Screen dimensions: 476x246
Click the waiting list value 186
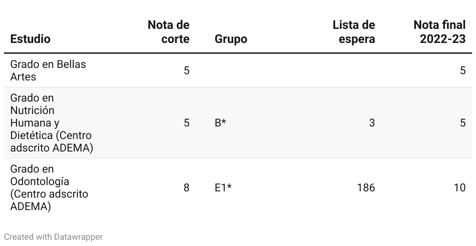pos(366,188)
